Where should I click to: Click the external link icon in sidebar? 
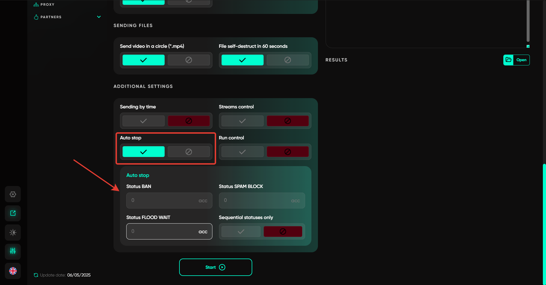13,213
